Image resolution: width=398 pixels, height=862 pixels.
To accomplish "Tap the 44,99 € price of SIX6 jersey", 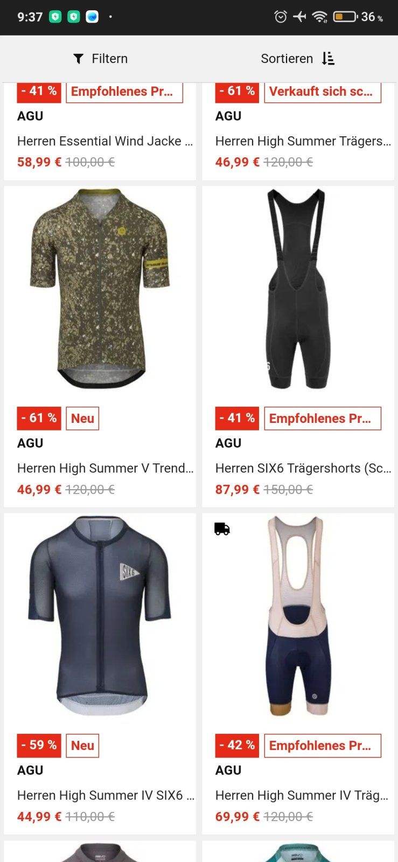I will coord(39,817).
